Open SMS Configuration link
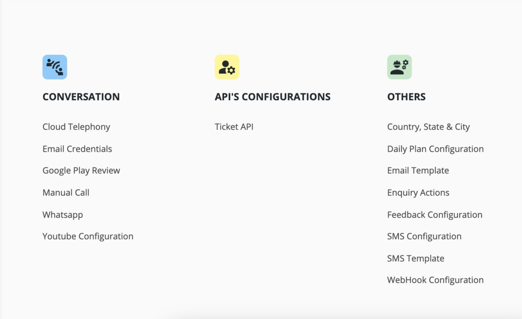The height and width of the screenshot is (319, 522). click(x=424, y=236)
